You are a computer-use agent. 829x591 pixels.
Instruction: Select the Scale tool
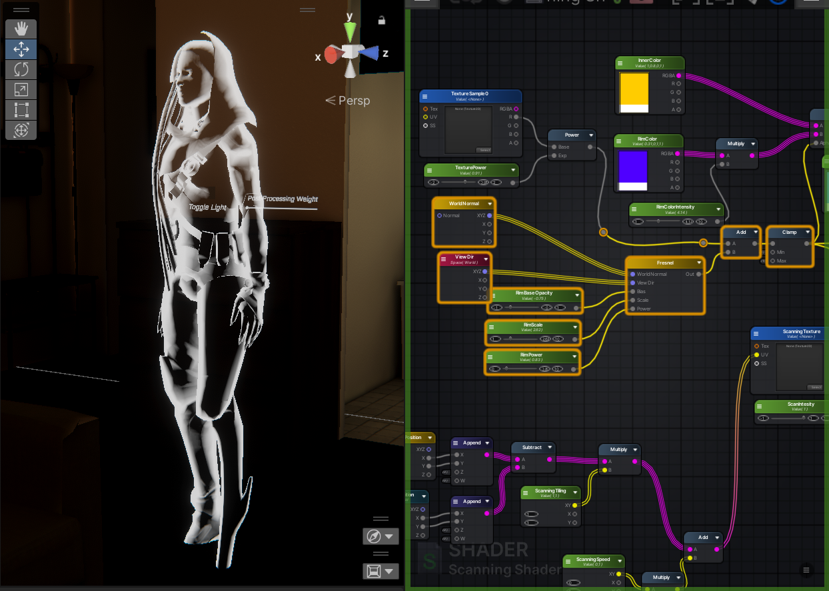tap(21, 90)
